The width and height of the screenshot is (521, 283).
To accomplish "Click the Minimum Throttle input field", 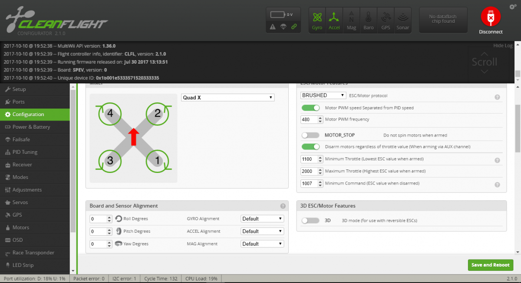I will click(309, 159).
